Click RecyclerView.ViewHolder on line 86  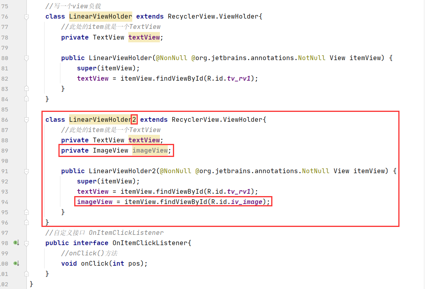(x=217, y=120)
